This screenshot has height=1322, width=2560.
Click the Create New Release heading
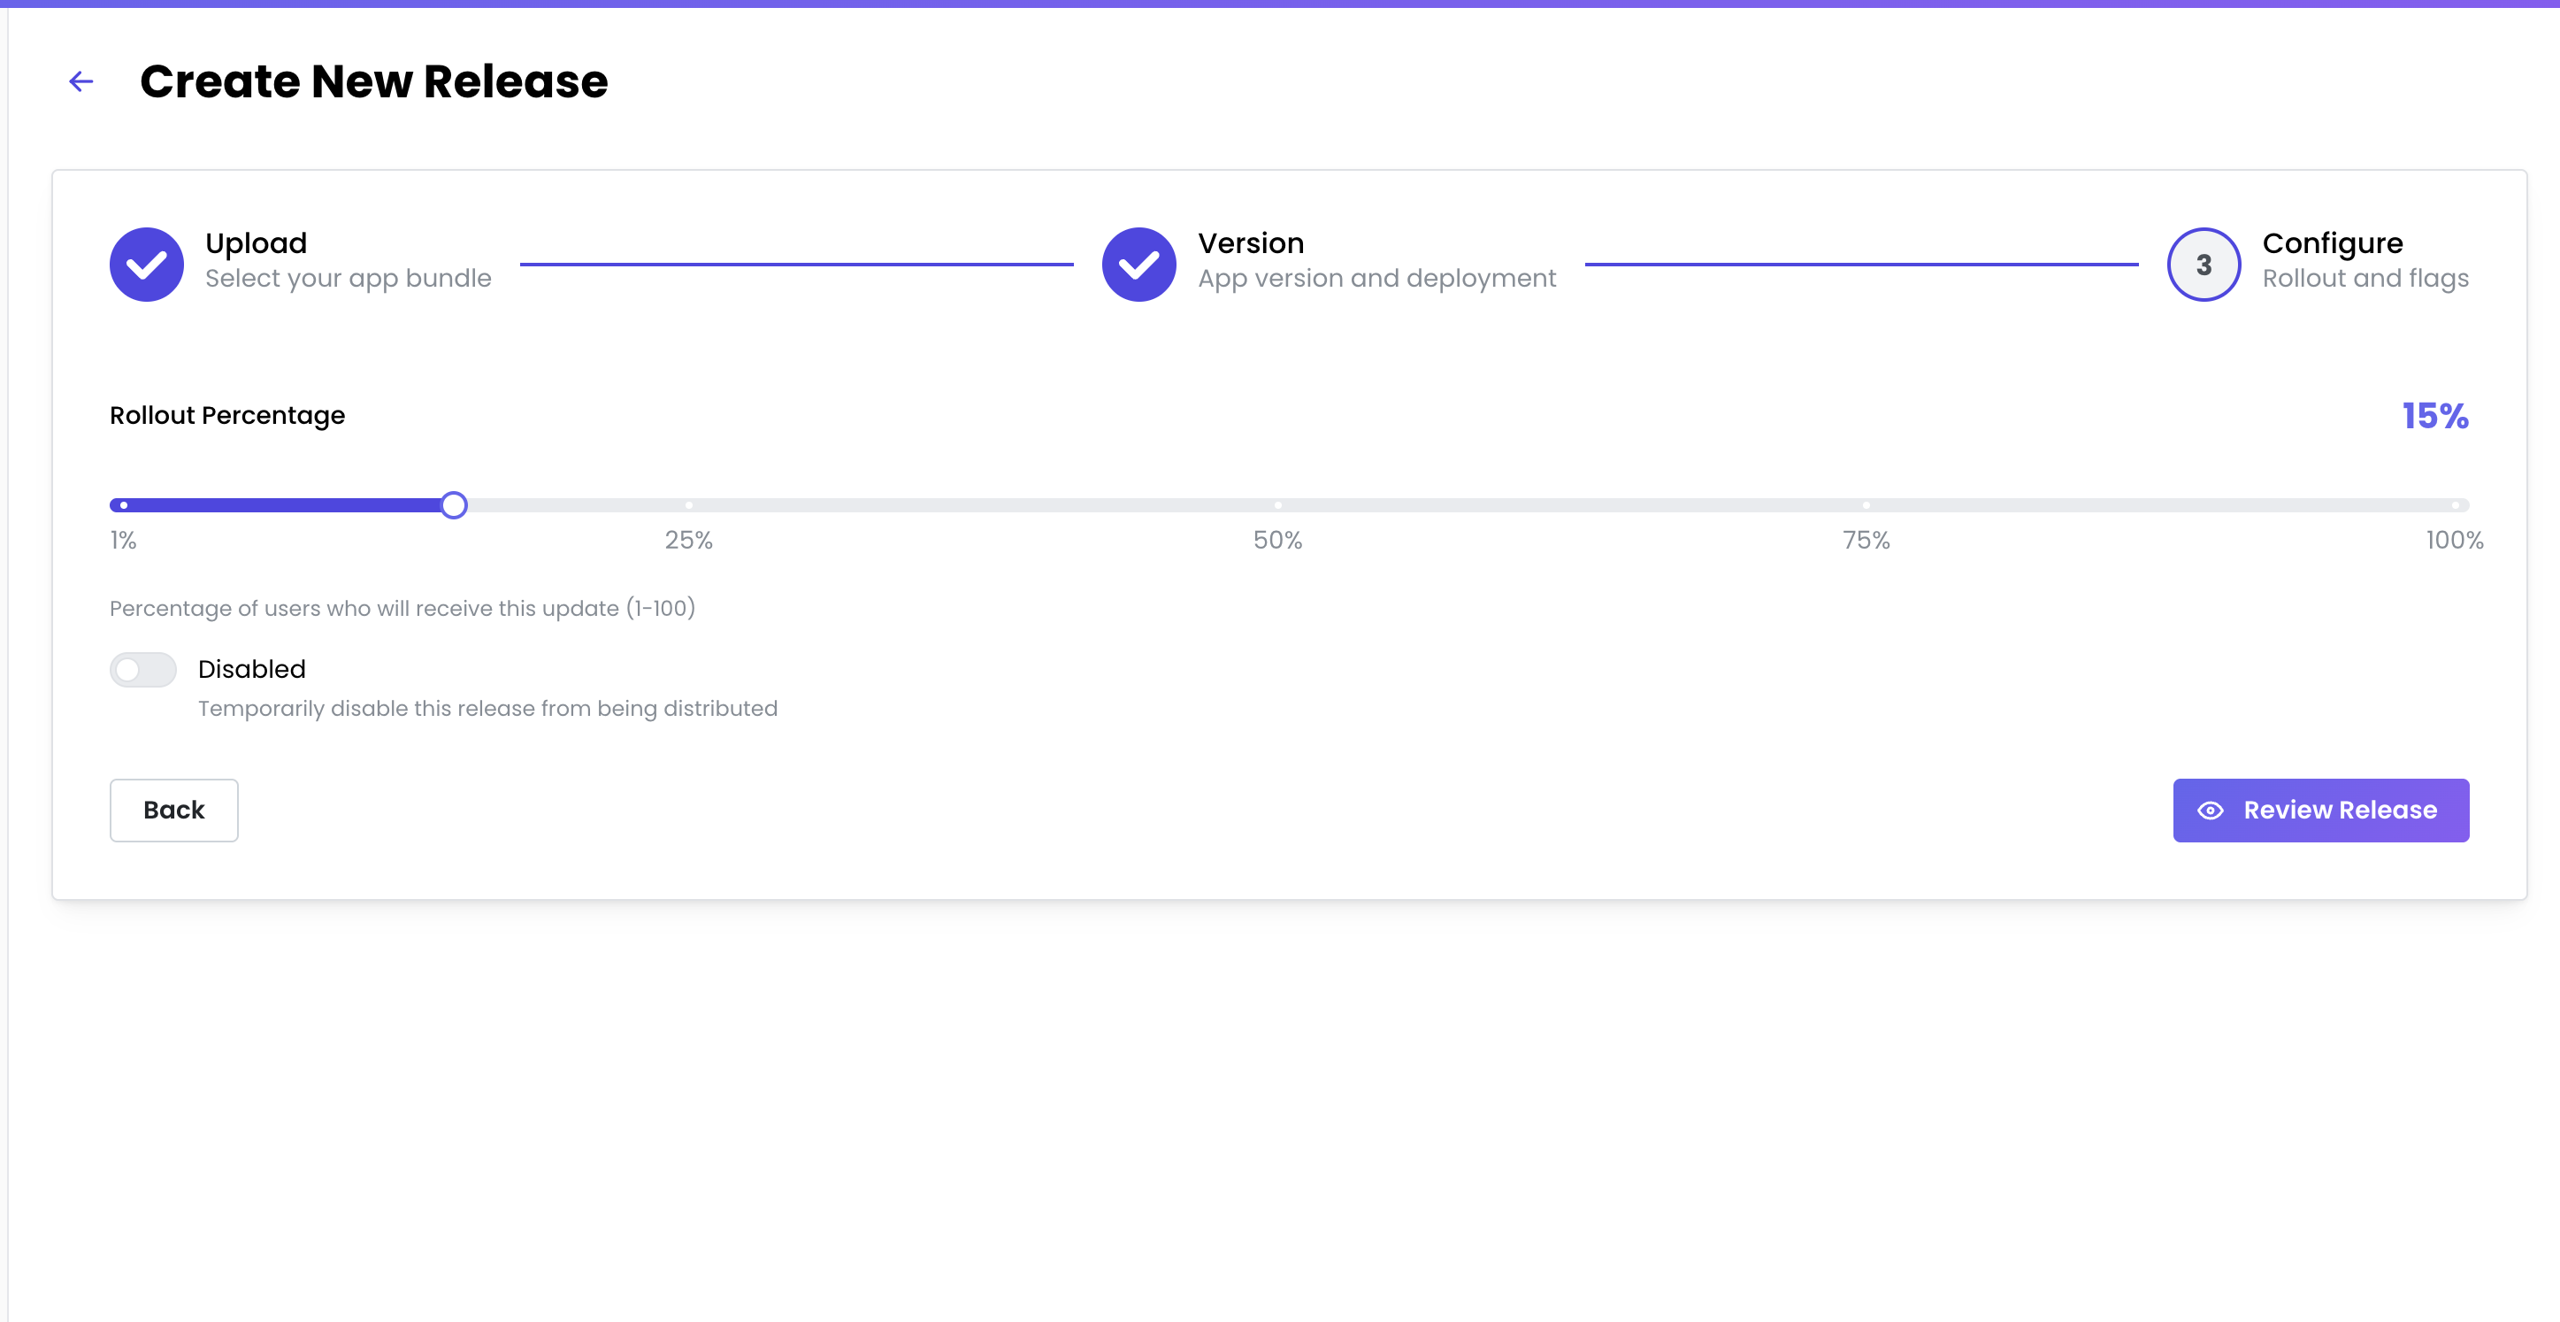point(373,81)
